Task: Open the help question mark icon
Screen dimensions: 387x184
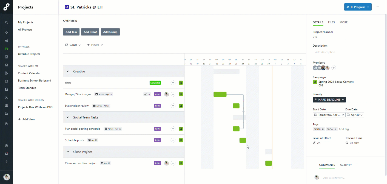Action: point(7,162)
